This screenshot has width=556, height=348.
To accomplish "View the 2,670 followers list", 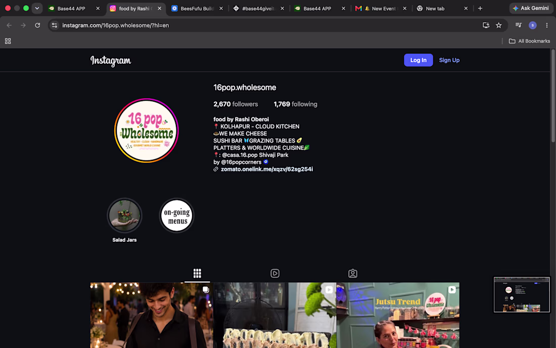I will [236, 104].
